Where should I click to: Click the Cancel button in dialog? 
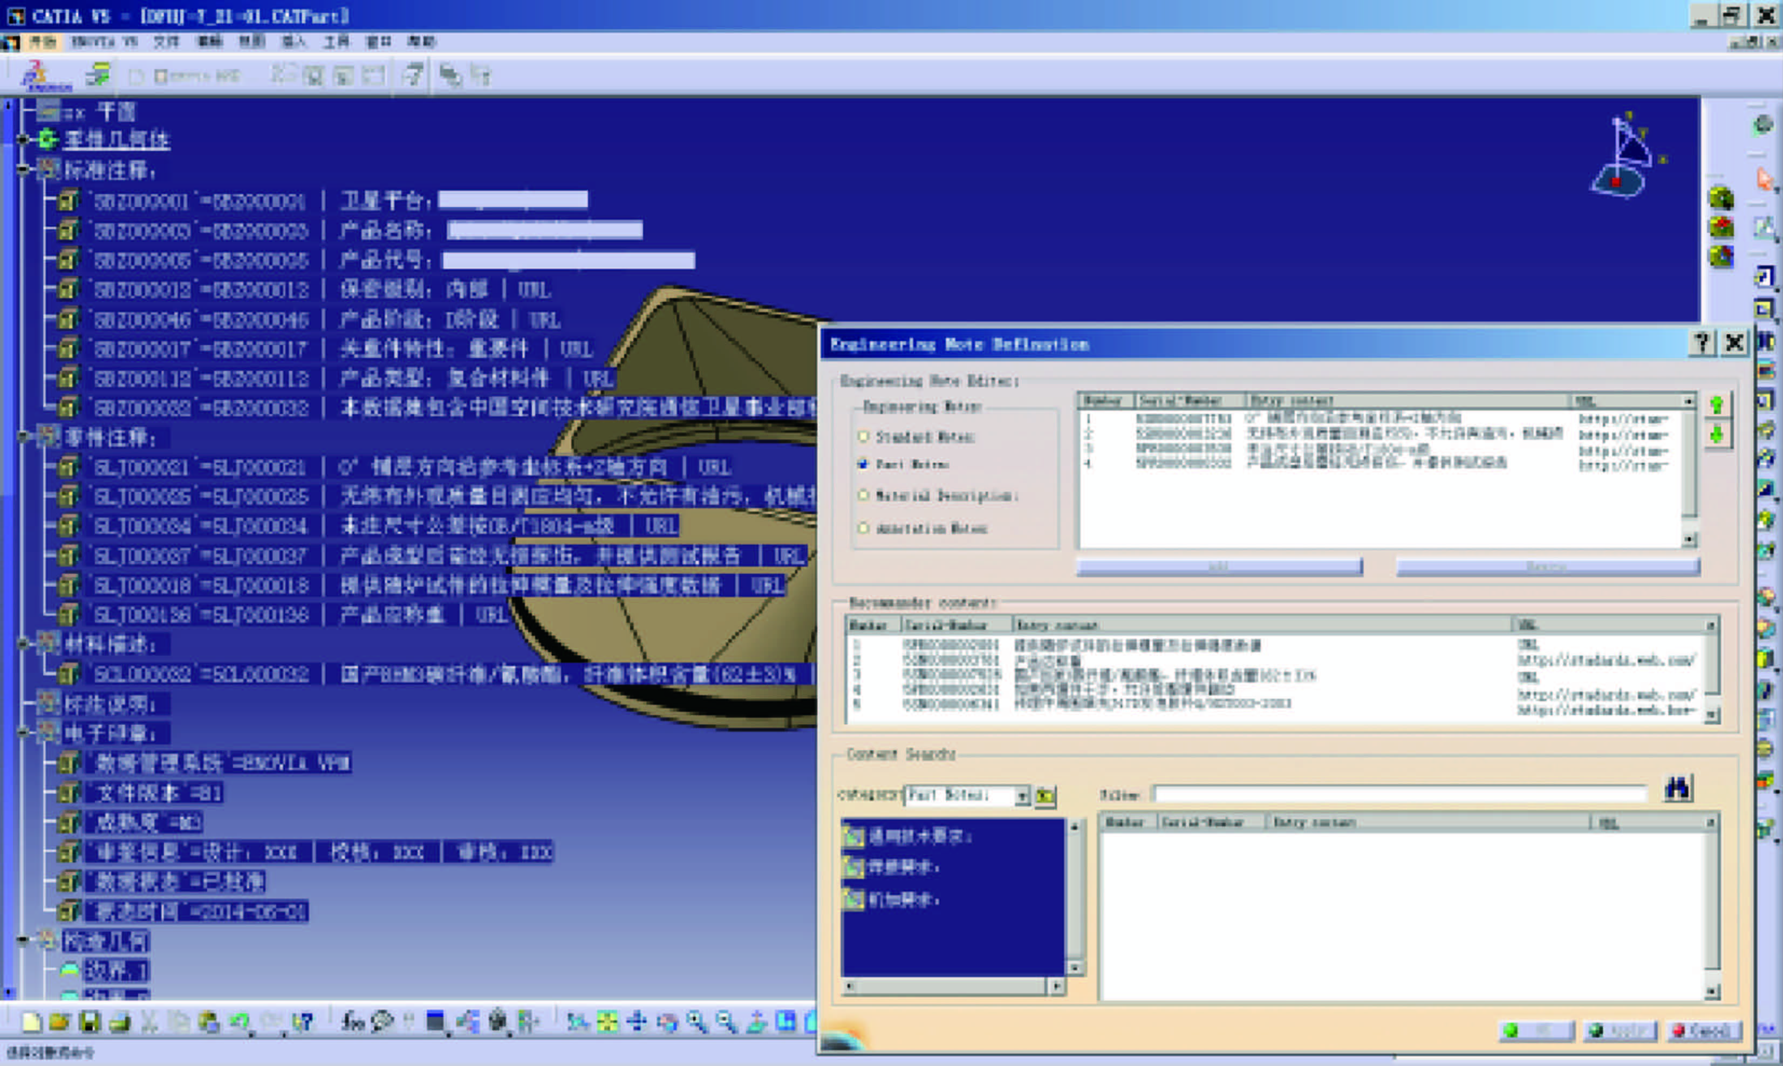[x=1703, y=1031]
